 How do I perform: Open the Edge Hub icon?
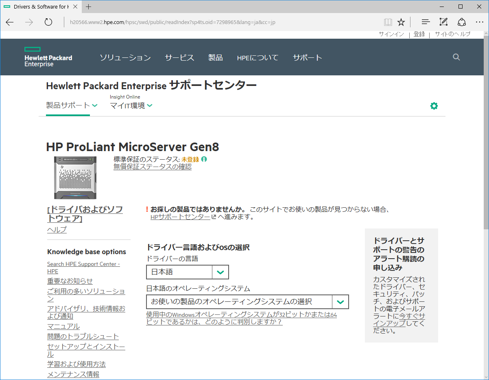click(426, 22)
